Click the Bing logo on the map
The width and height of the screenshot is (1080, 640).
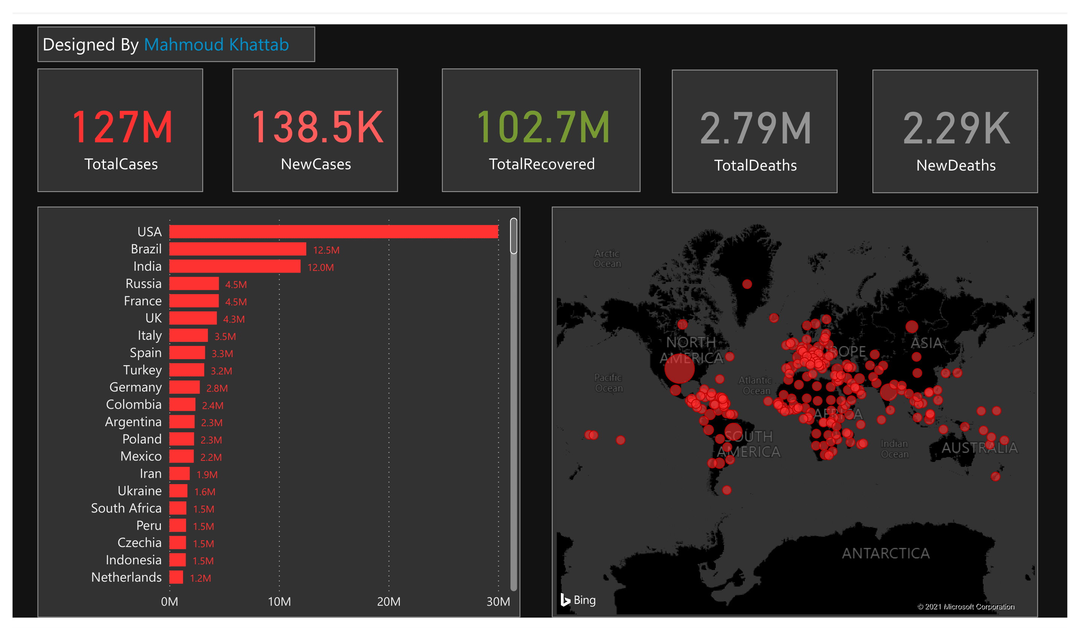point(579,600)
